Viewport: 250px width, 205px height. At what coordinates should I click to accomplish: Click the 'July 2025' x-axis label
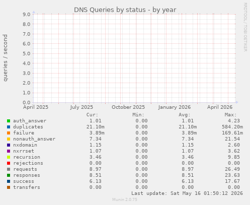click(x=81, y=107)
